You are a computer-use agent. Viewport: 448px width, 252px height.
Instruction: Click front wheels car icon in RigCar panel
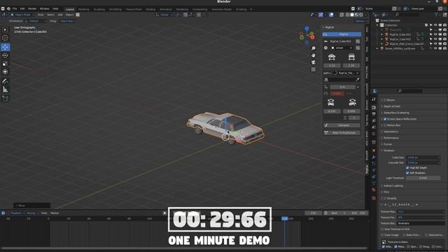coord(332,57)
